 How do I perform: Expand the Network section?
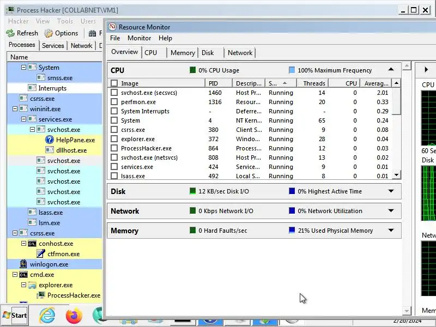pyautogui.click(x=391, y=210)
